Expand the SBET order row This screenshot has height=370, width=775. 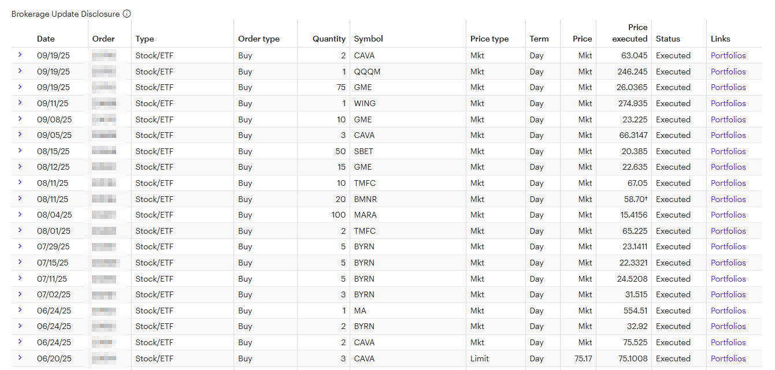pyautogui.click(x=20, y=151)
